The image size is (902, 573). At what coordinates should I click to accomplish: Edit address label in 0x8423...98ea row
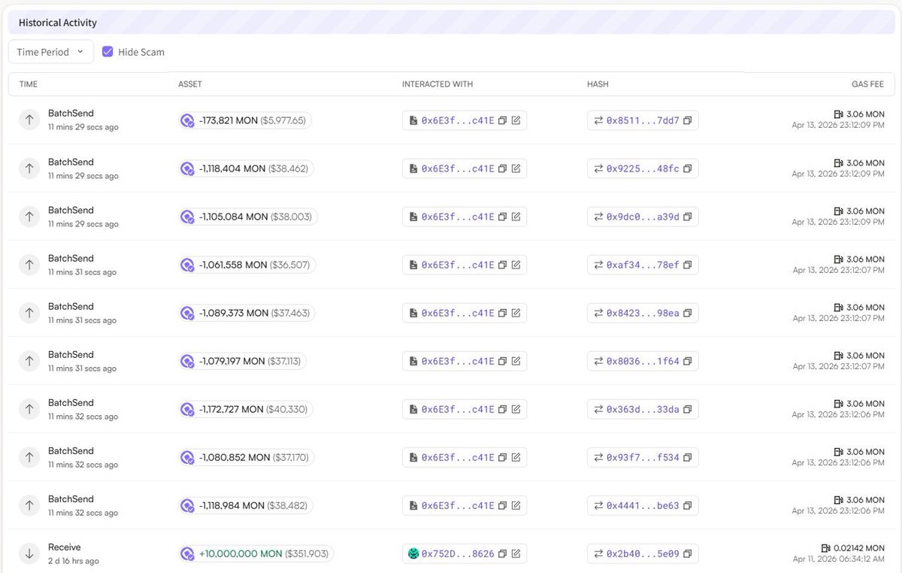[x=516, y=313]
